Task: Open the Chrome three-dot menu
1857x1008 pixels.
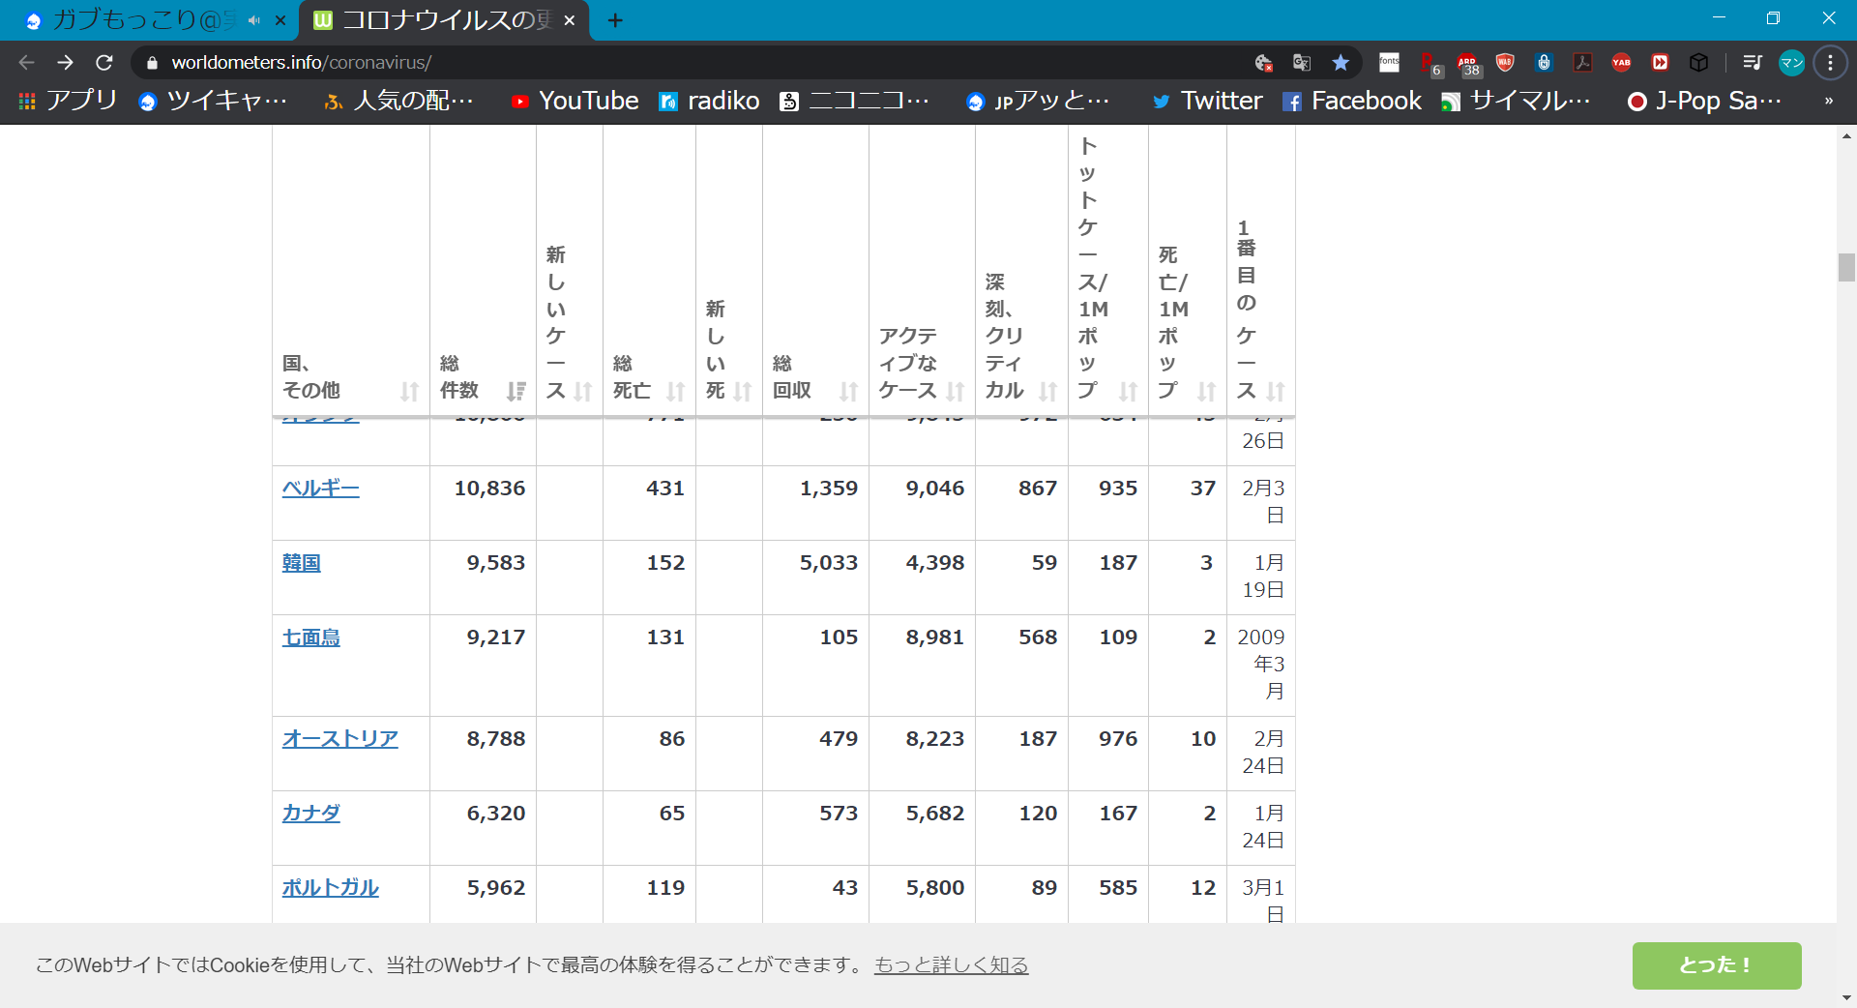Action: 1830,63
